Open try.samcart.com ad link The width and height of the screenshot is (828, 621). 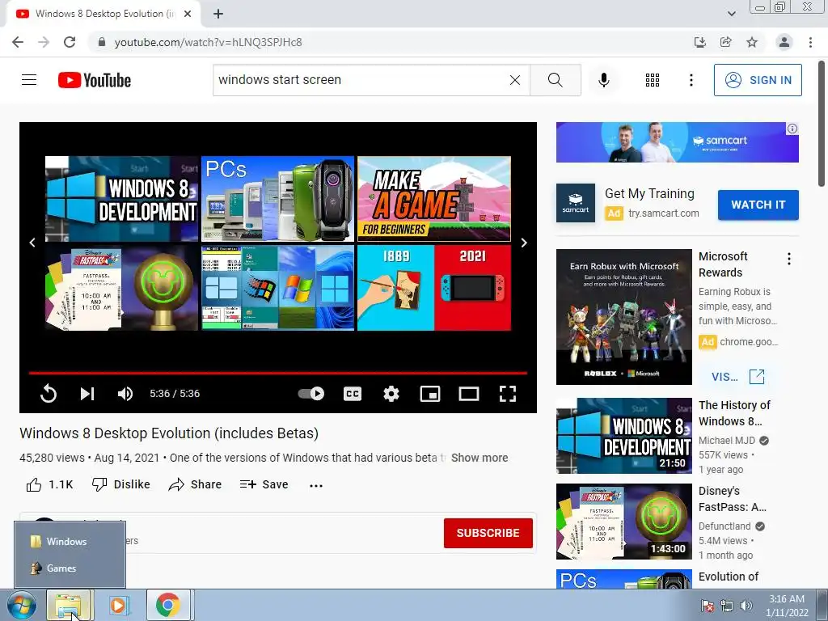coord(663,213)
